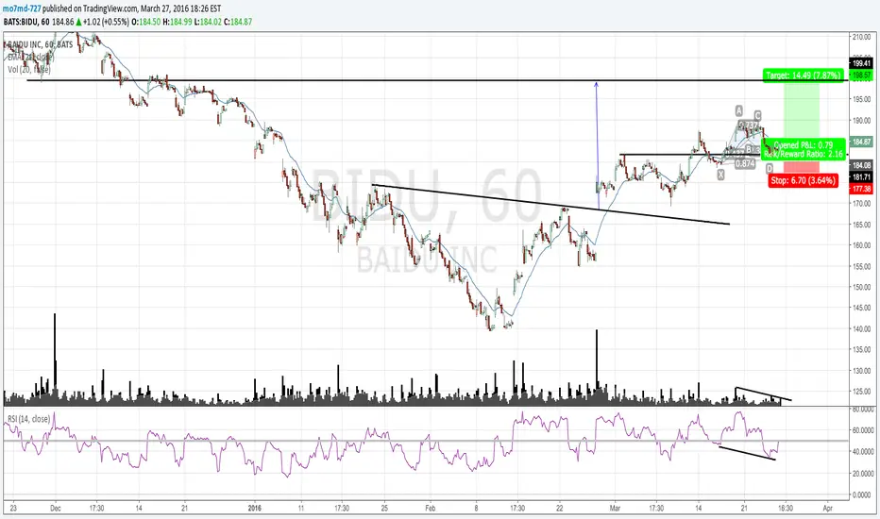Click the 199.41 black price tag
This screenshot has height=519, width=880.
click(x=861, y=63)
